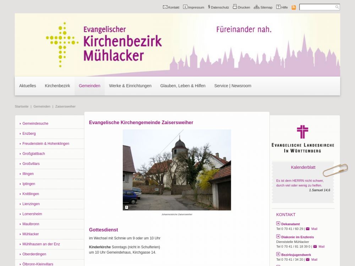Viewport: 355px width, 266px height.
Task: Open the Gemeinden navigation tab
Action: pyautogui.click(x=89, y=86)
